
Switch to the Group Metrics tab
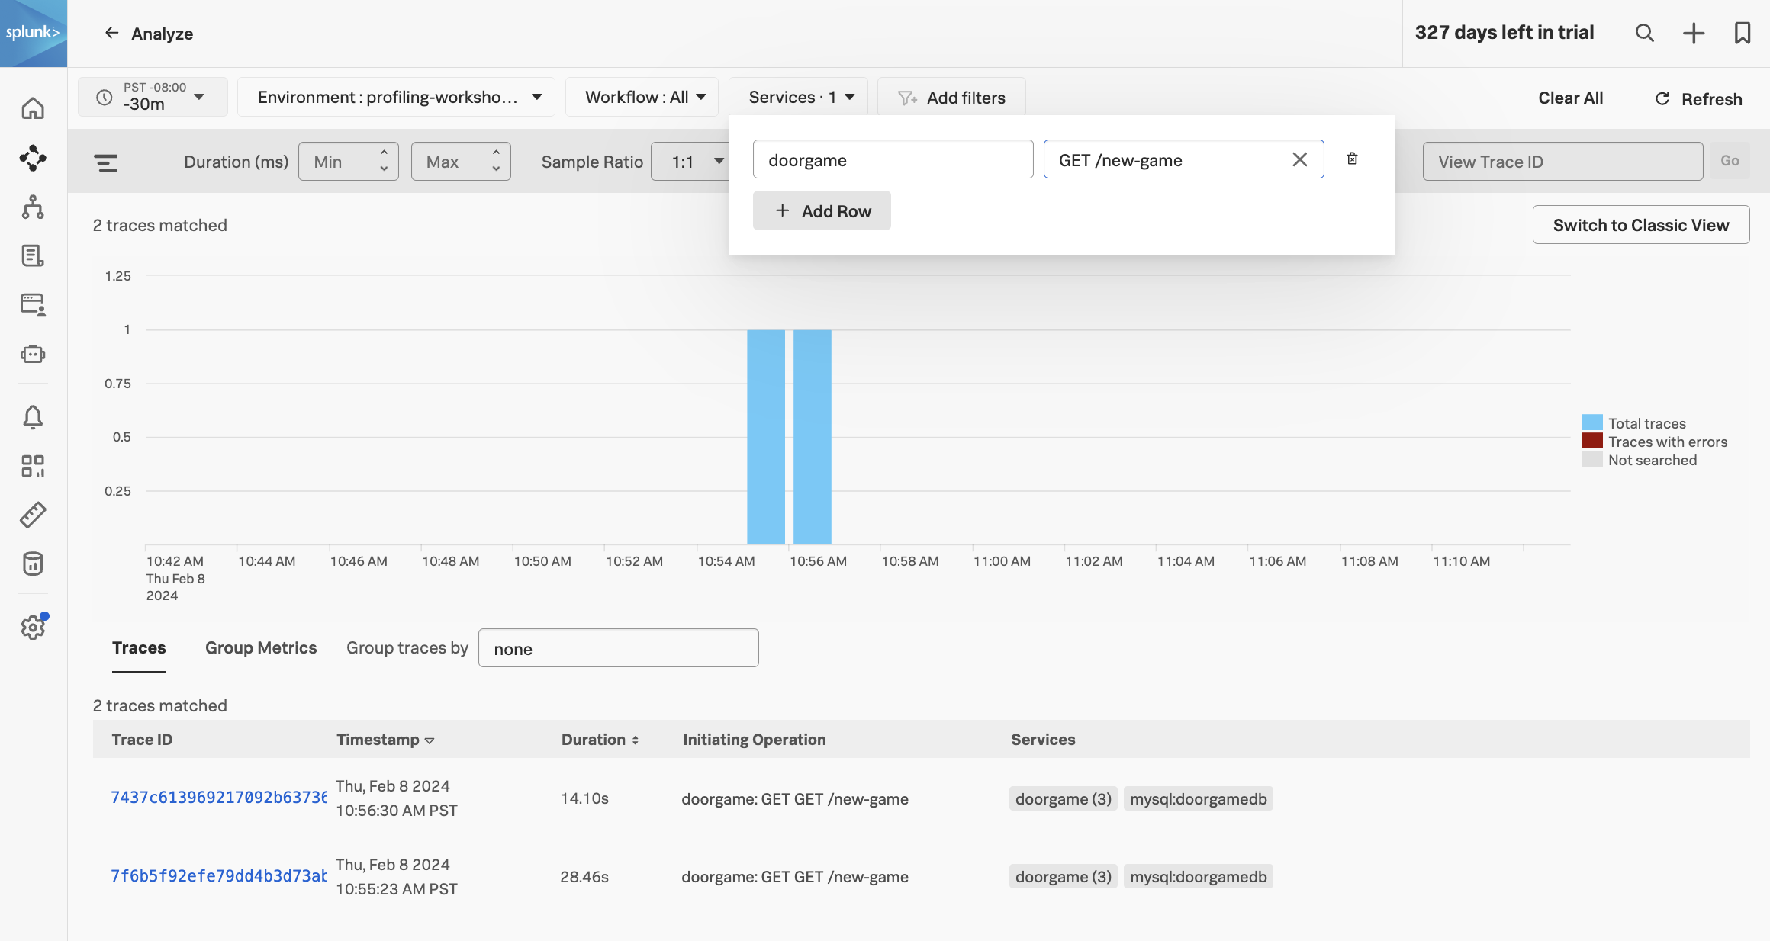[261, 647]
